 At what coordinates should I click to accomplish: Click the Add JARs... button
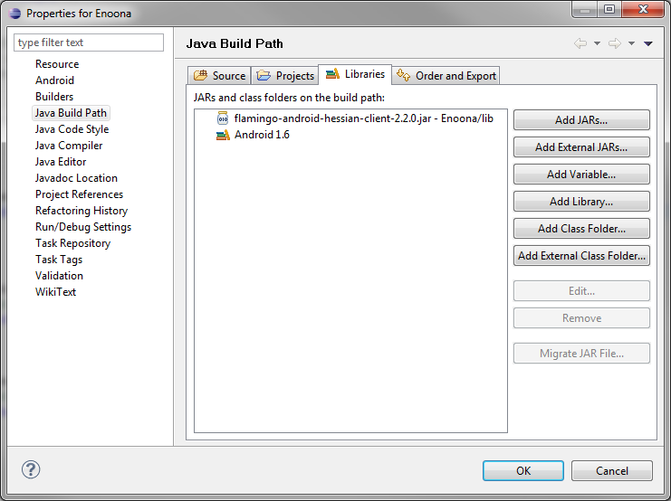click(581, 120)
